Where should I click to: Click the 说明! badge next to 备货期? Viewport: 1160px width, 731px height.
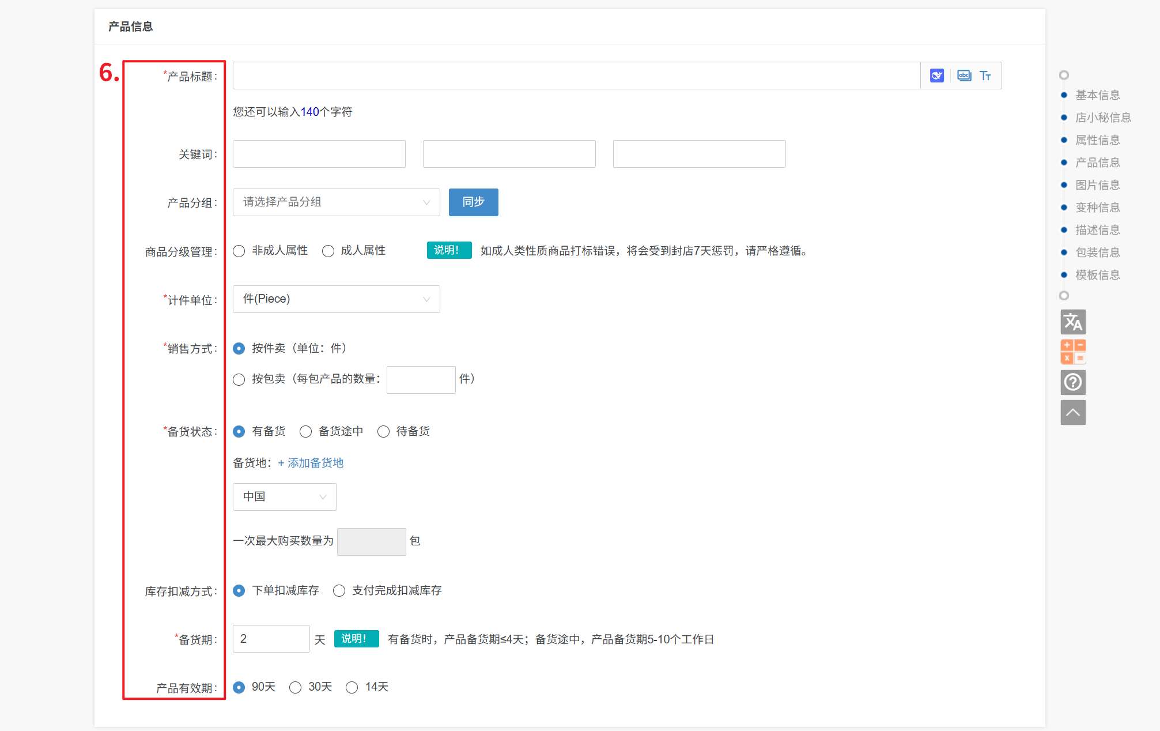(356, 639)
